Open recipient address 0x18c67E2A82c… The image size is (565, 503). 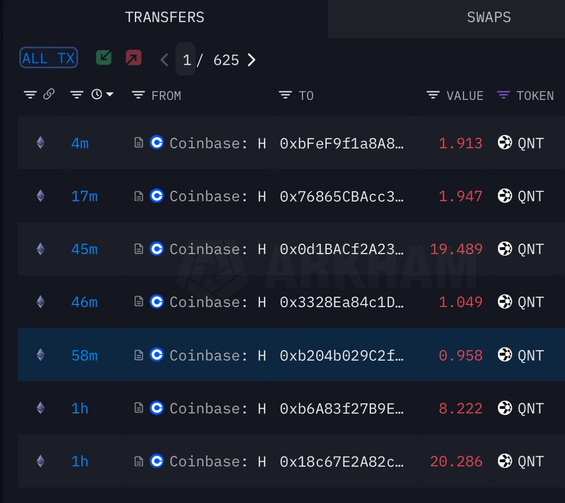point(342,462)
